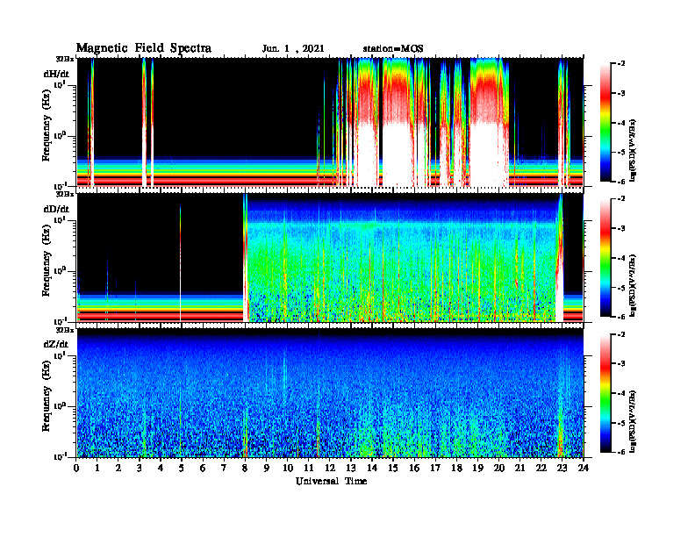Click the dD/dt spectrogram plot
The width and height of the screenshot is (695, 537).
click(330, 258)
